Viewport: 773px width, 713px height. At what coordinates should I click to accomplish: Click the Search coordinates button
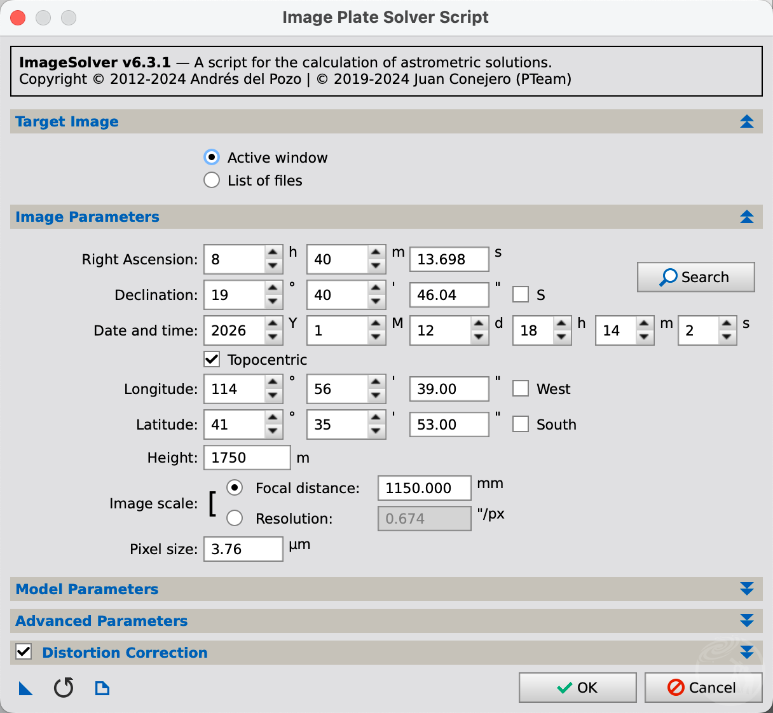click(695, 277)
